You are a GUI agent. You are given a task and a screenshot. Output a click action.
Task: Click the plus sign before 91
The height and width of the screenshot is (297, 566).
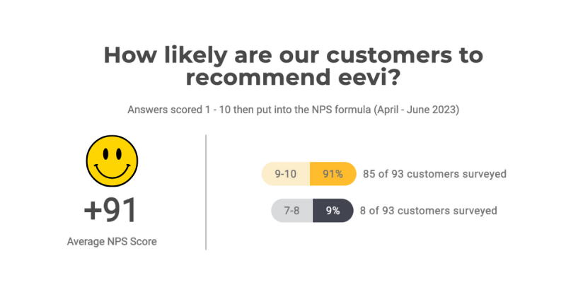click(93, 211)
